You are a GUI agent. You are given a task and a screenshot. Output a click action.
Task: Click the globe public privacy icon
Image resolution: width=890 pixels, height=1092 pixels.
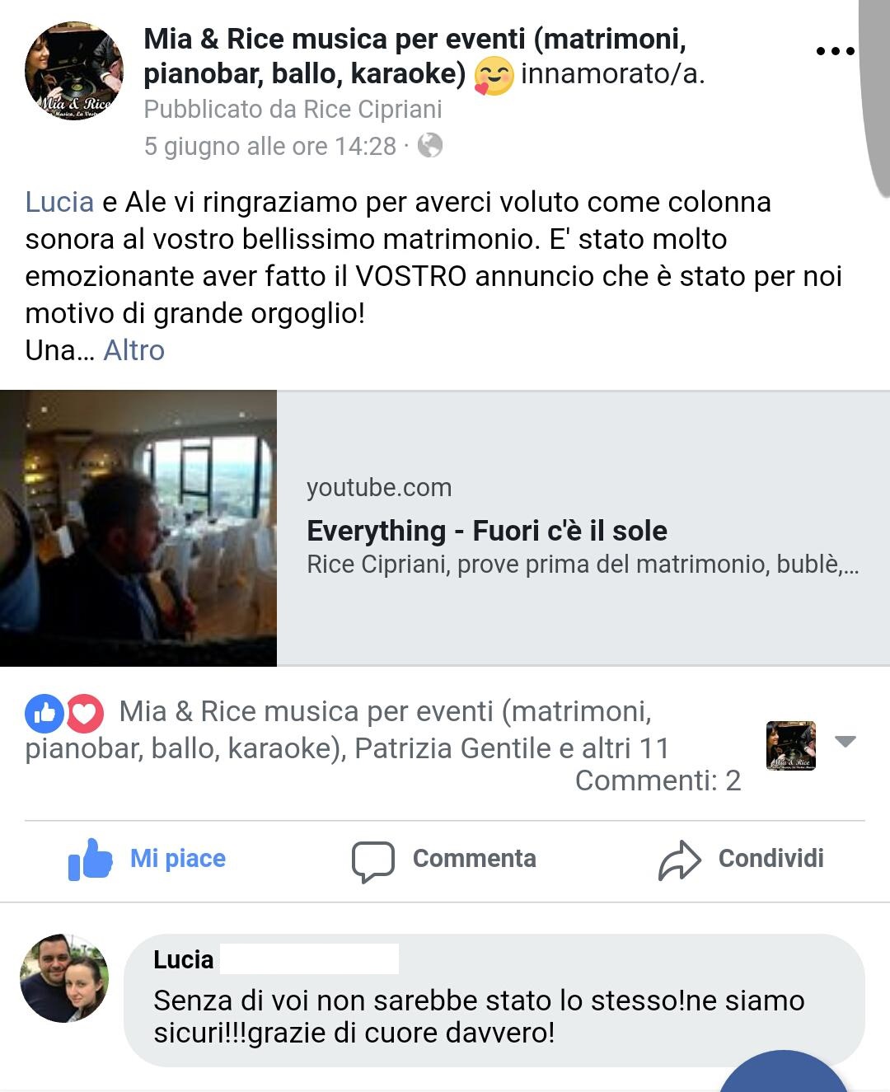(430, 146)
